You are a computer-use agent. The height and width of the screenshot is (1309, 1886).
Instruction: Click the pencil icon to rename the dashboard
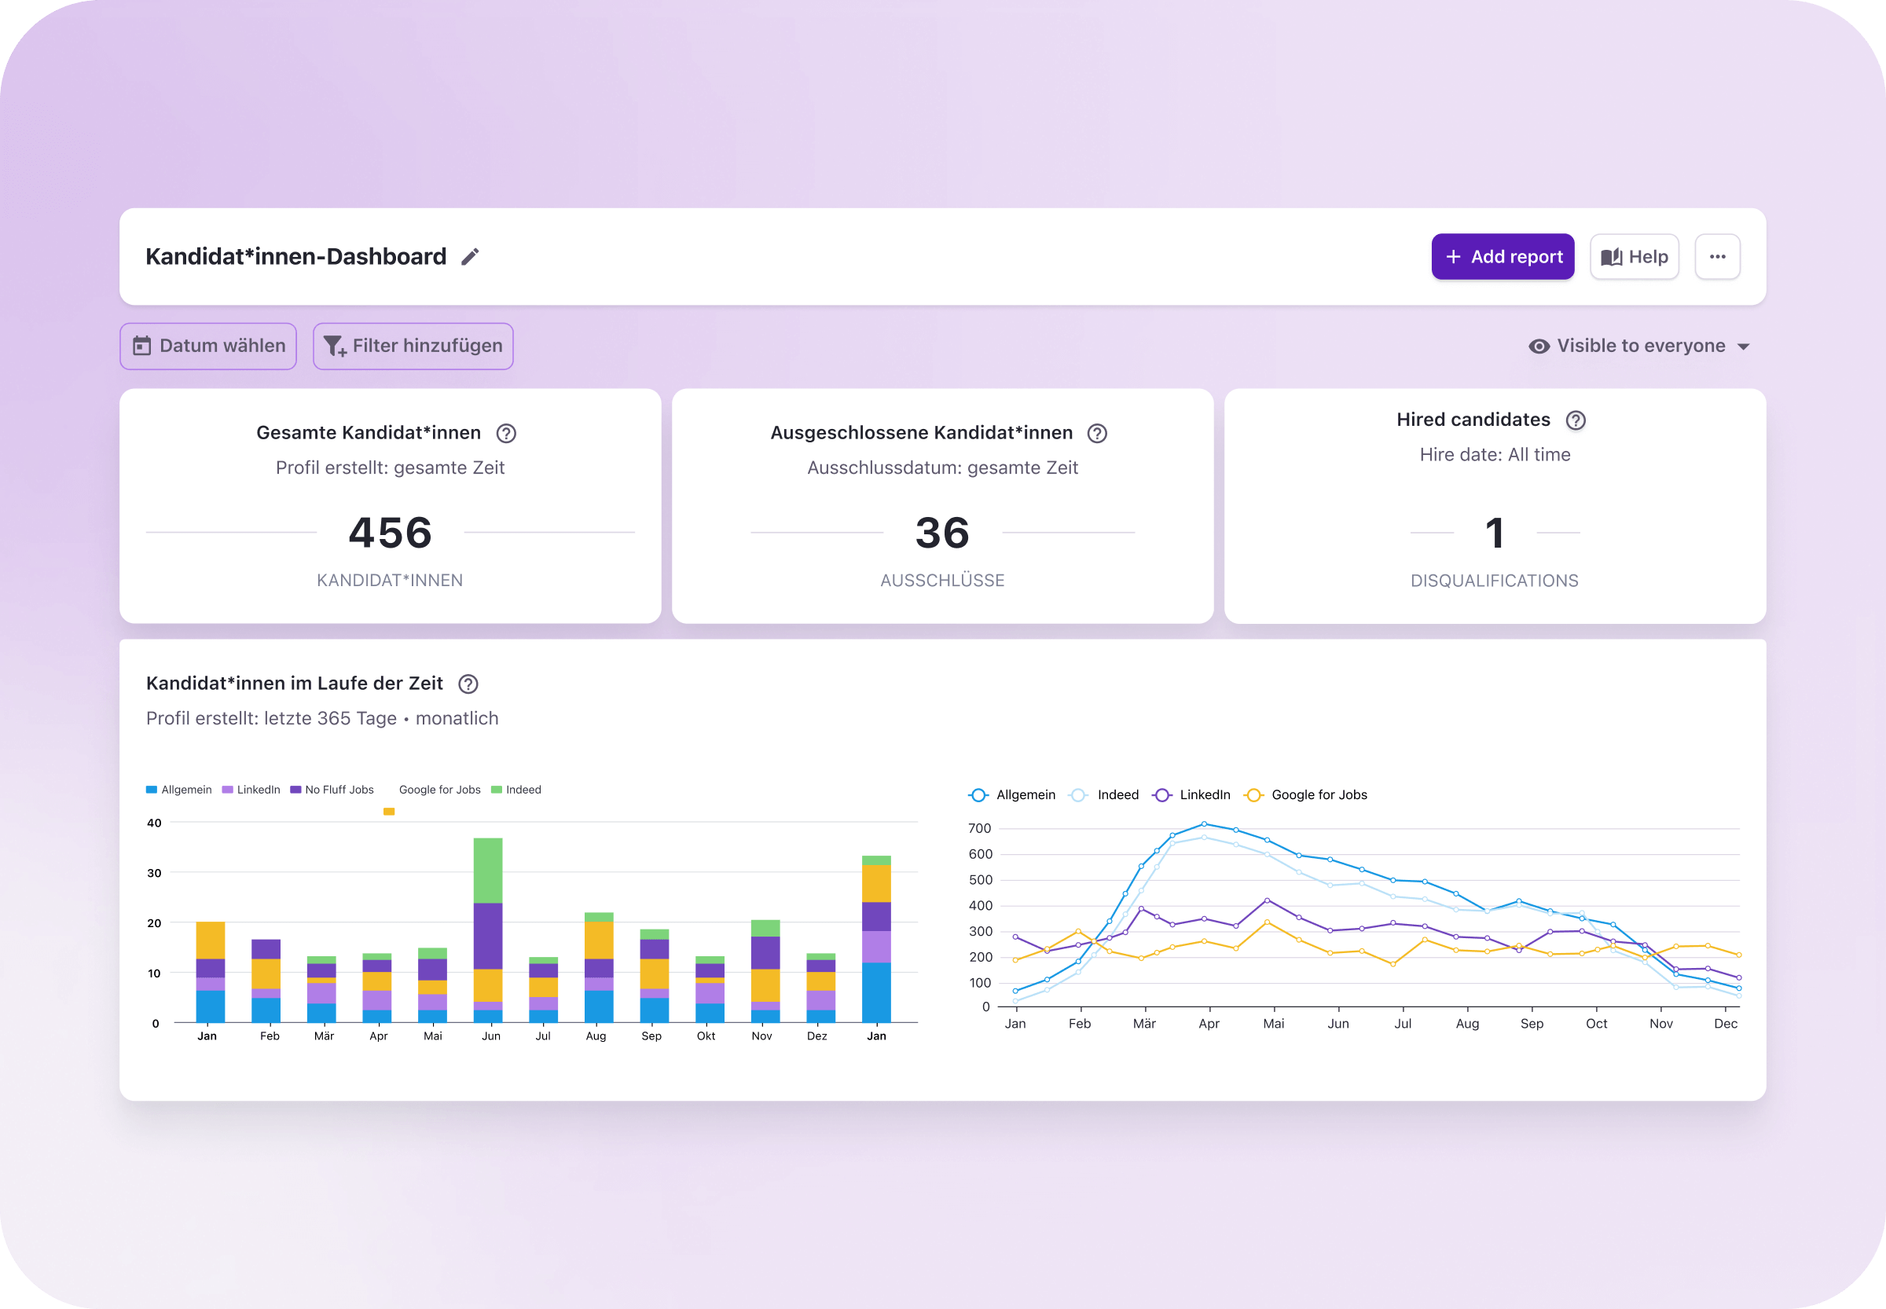pyautogui.click(x=469, y=256)
